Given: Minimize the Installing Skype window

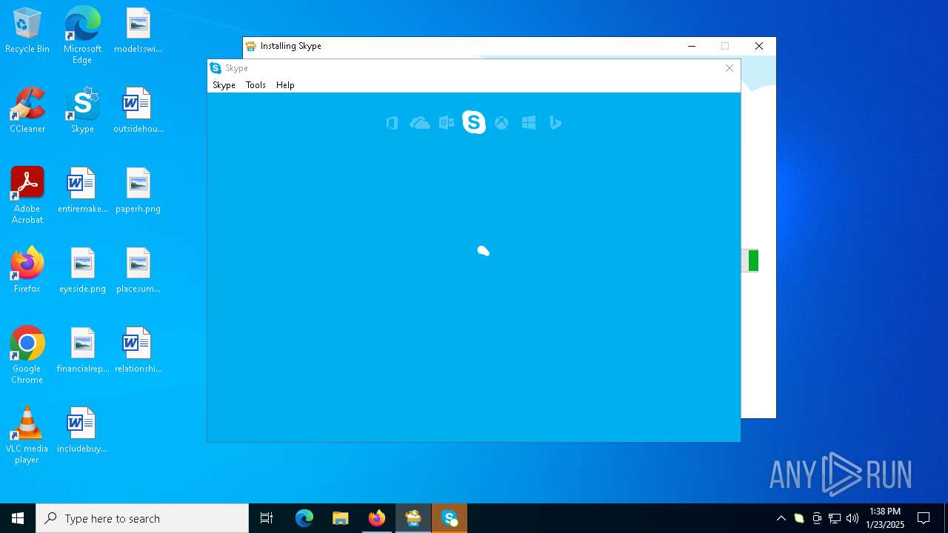Looking at the screenshot, I should 692,46.
